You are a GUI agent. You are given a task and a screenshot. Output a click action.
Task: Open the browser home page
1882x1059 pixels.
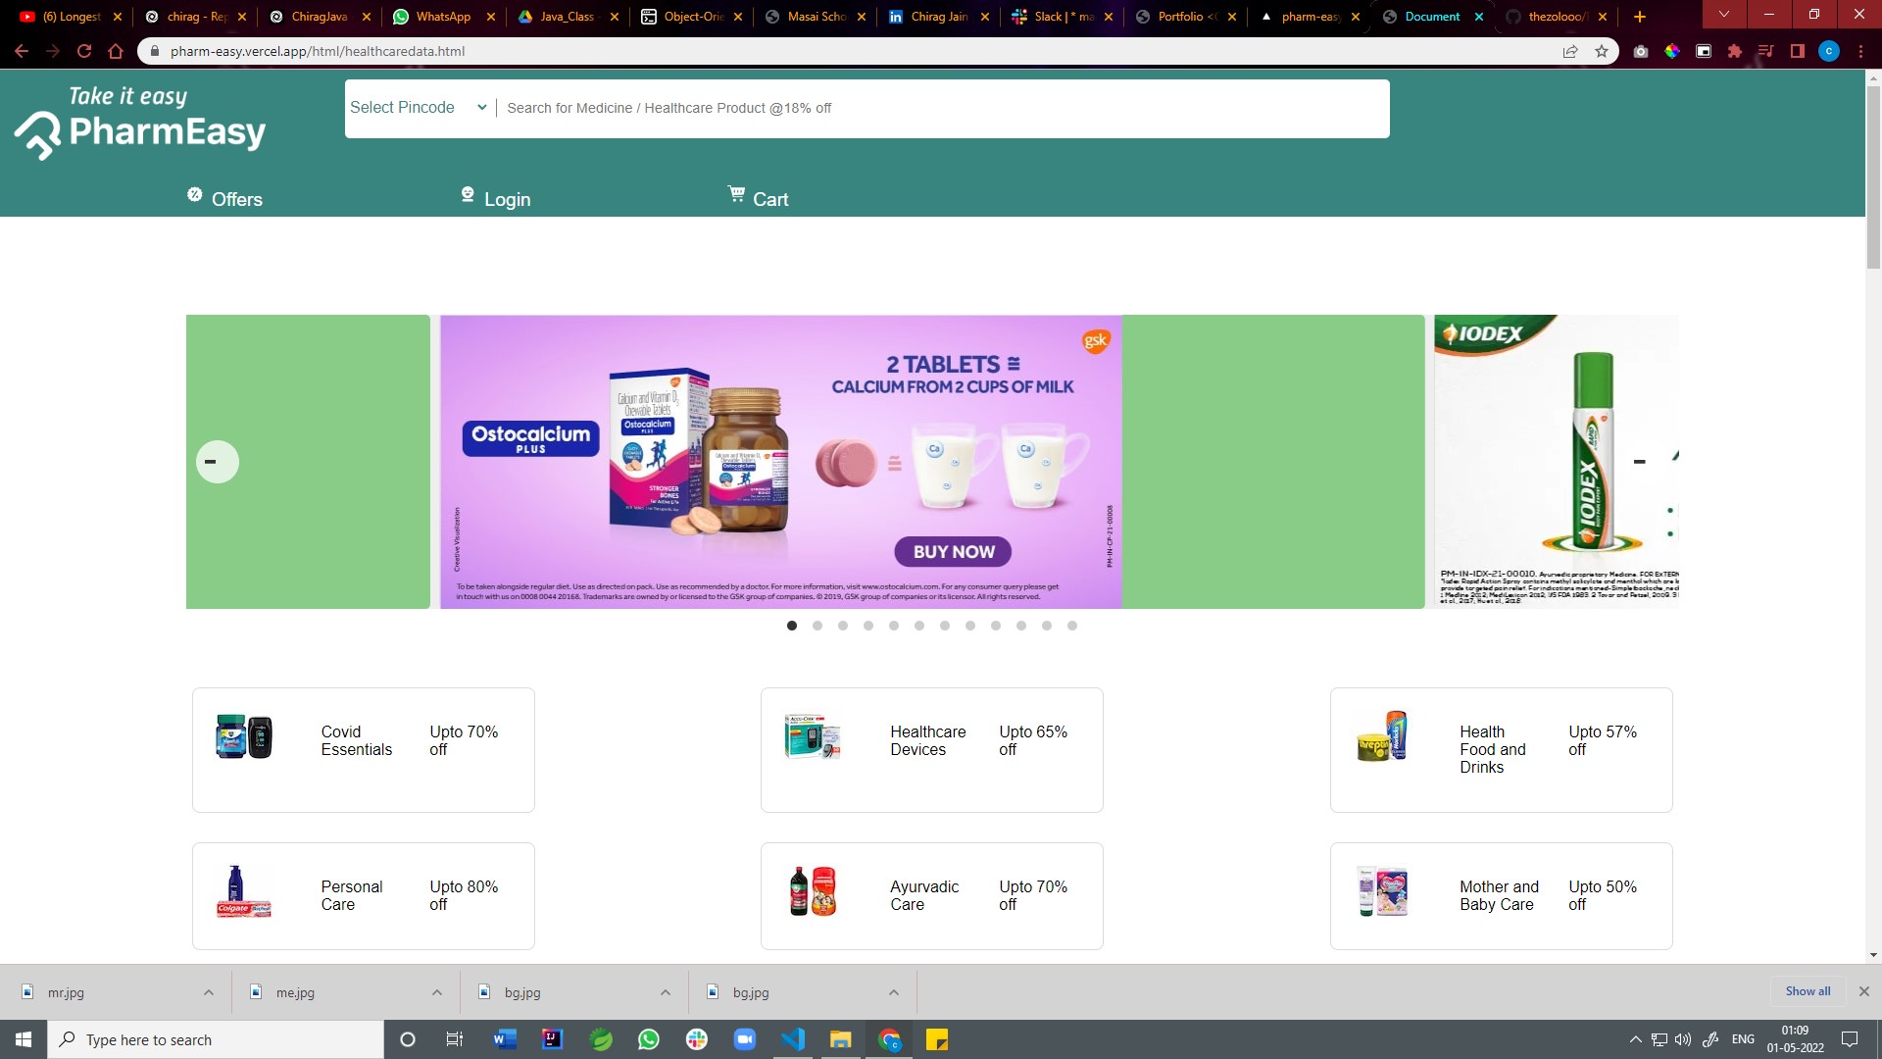(x=116, y=51)
